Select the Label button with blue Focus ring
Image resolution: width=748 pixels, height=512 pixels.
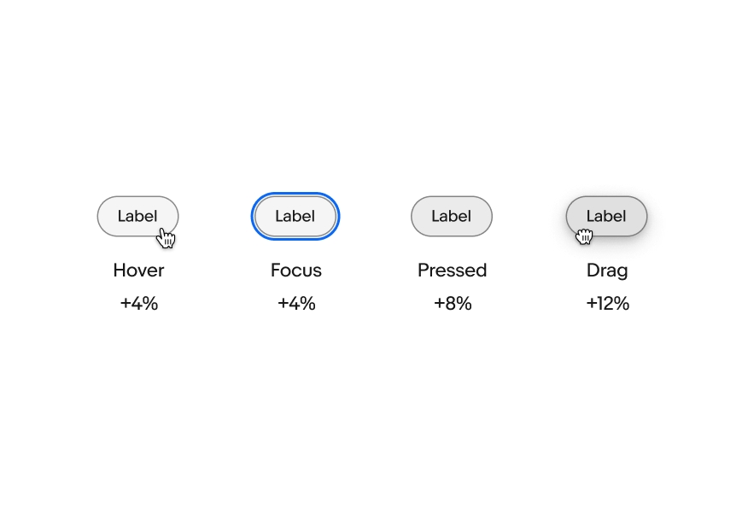coord(295,216)
